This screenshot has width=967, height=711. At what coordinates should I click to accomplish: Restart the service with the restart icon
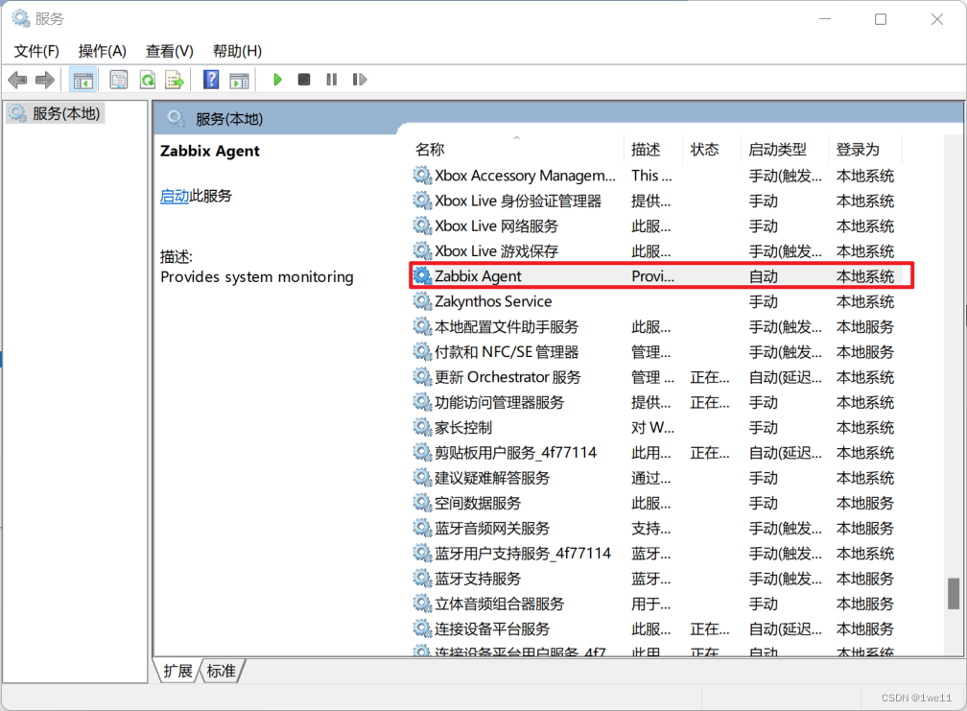tap(360, 80)
